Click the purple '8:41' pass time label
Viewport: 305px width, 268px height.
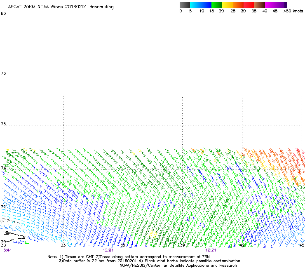[7, 250]
